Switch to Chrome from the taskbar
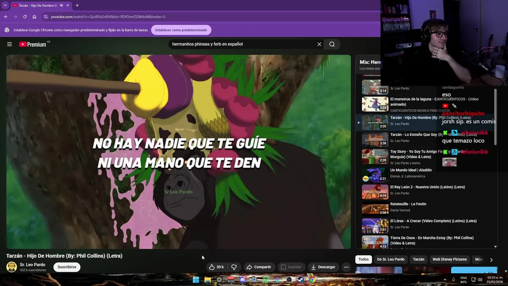This screenshot has height=286, width=508. (x=312, y=280)
